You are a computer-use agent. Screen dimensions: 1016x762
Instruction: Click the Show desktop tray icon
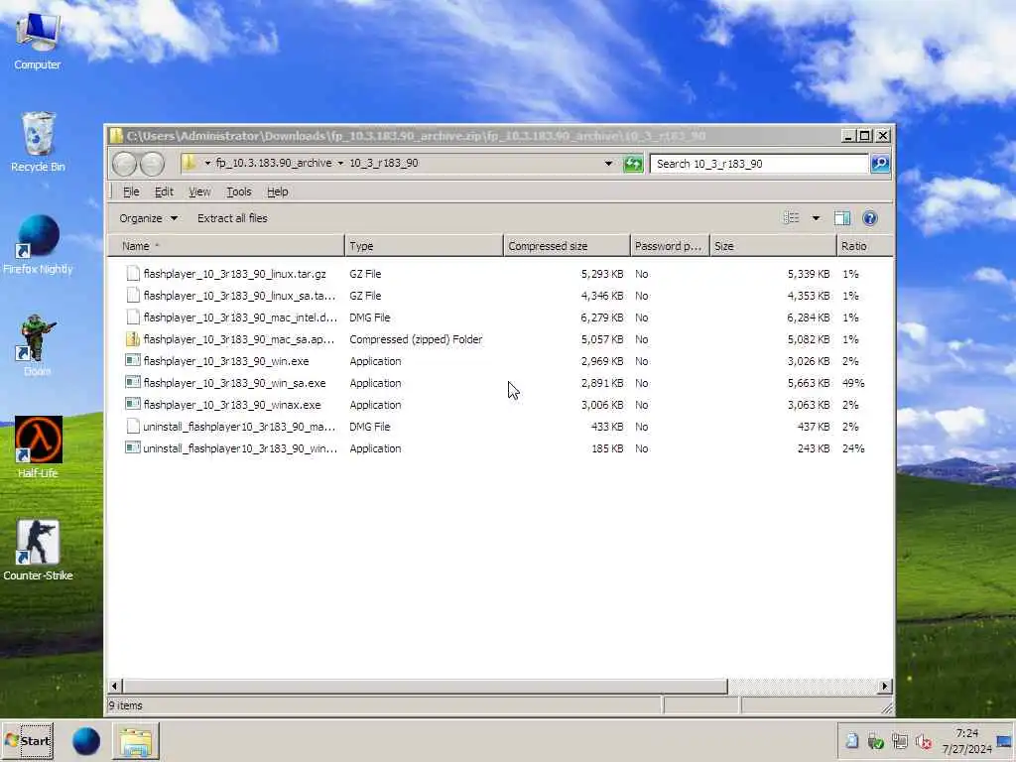coord(1005,740)
